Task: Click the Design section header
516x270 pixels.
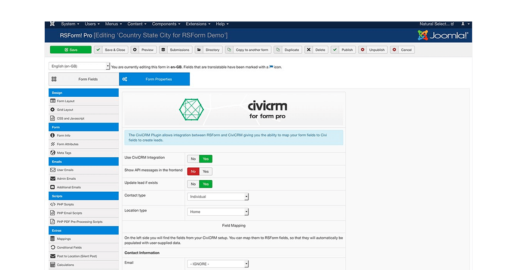Action: (x=83, y=92)
